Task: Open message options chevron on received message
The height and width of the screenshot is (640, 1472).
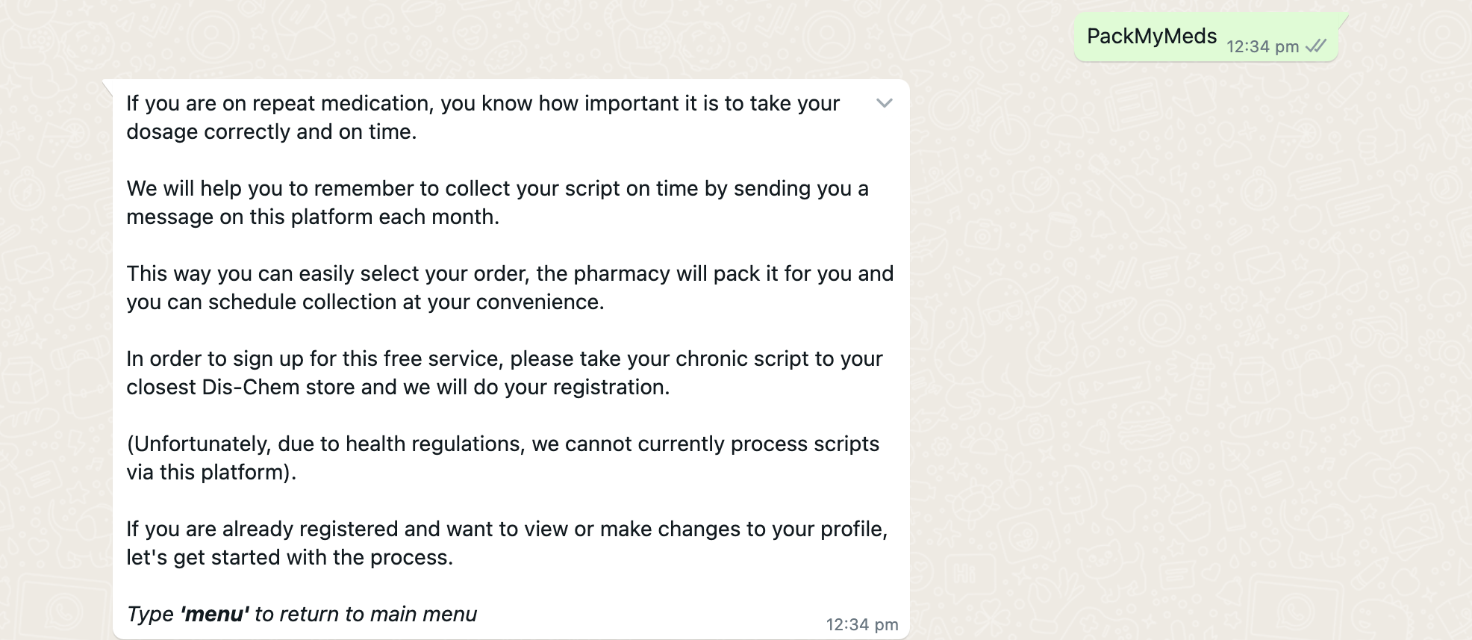Action: coord(884,103)
